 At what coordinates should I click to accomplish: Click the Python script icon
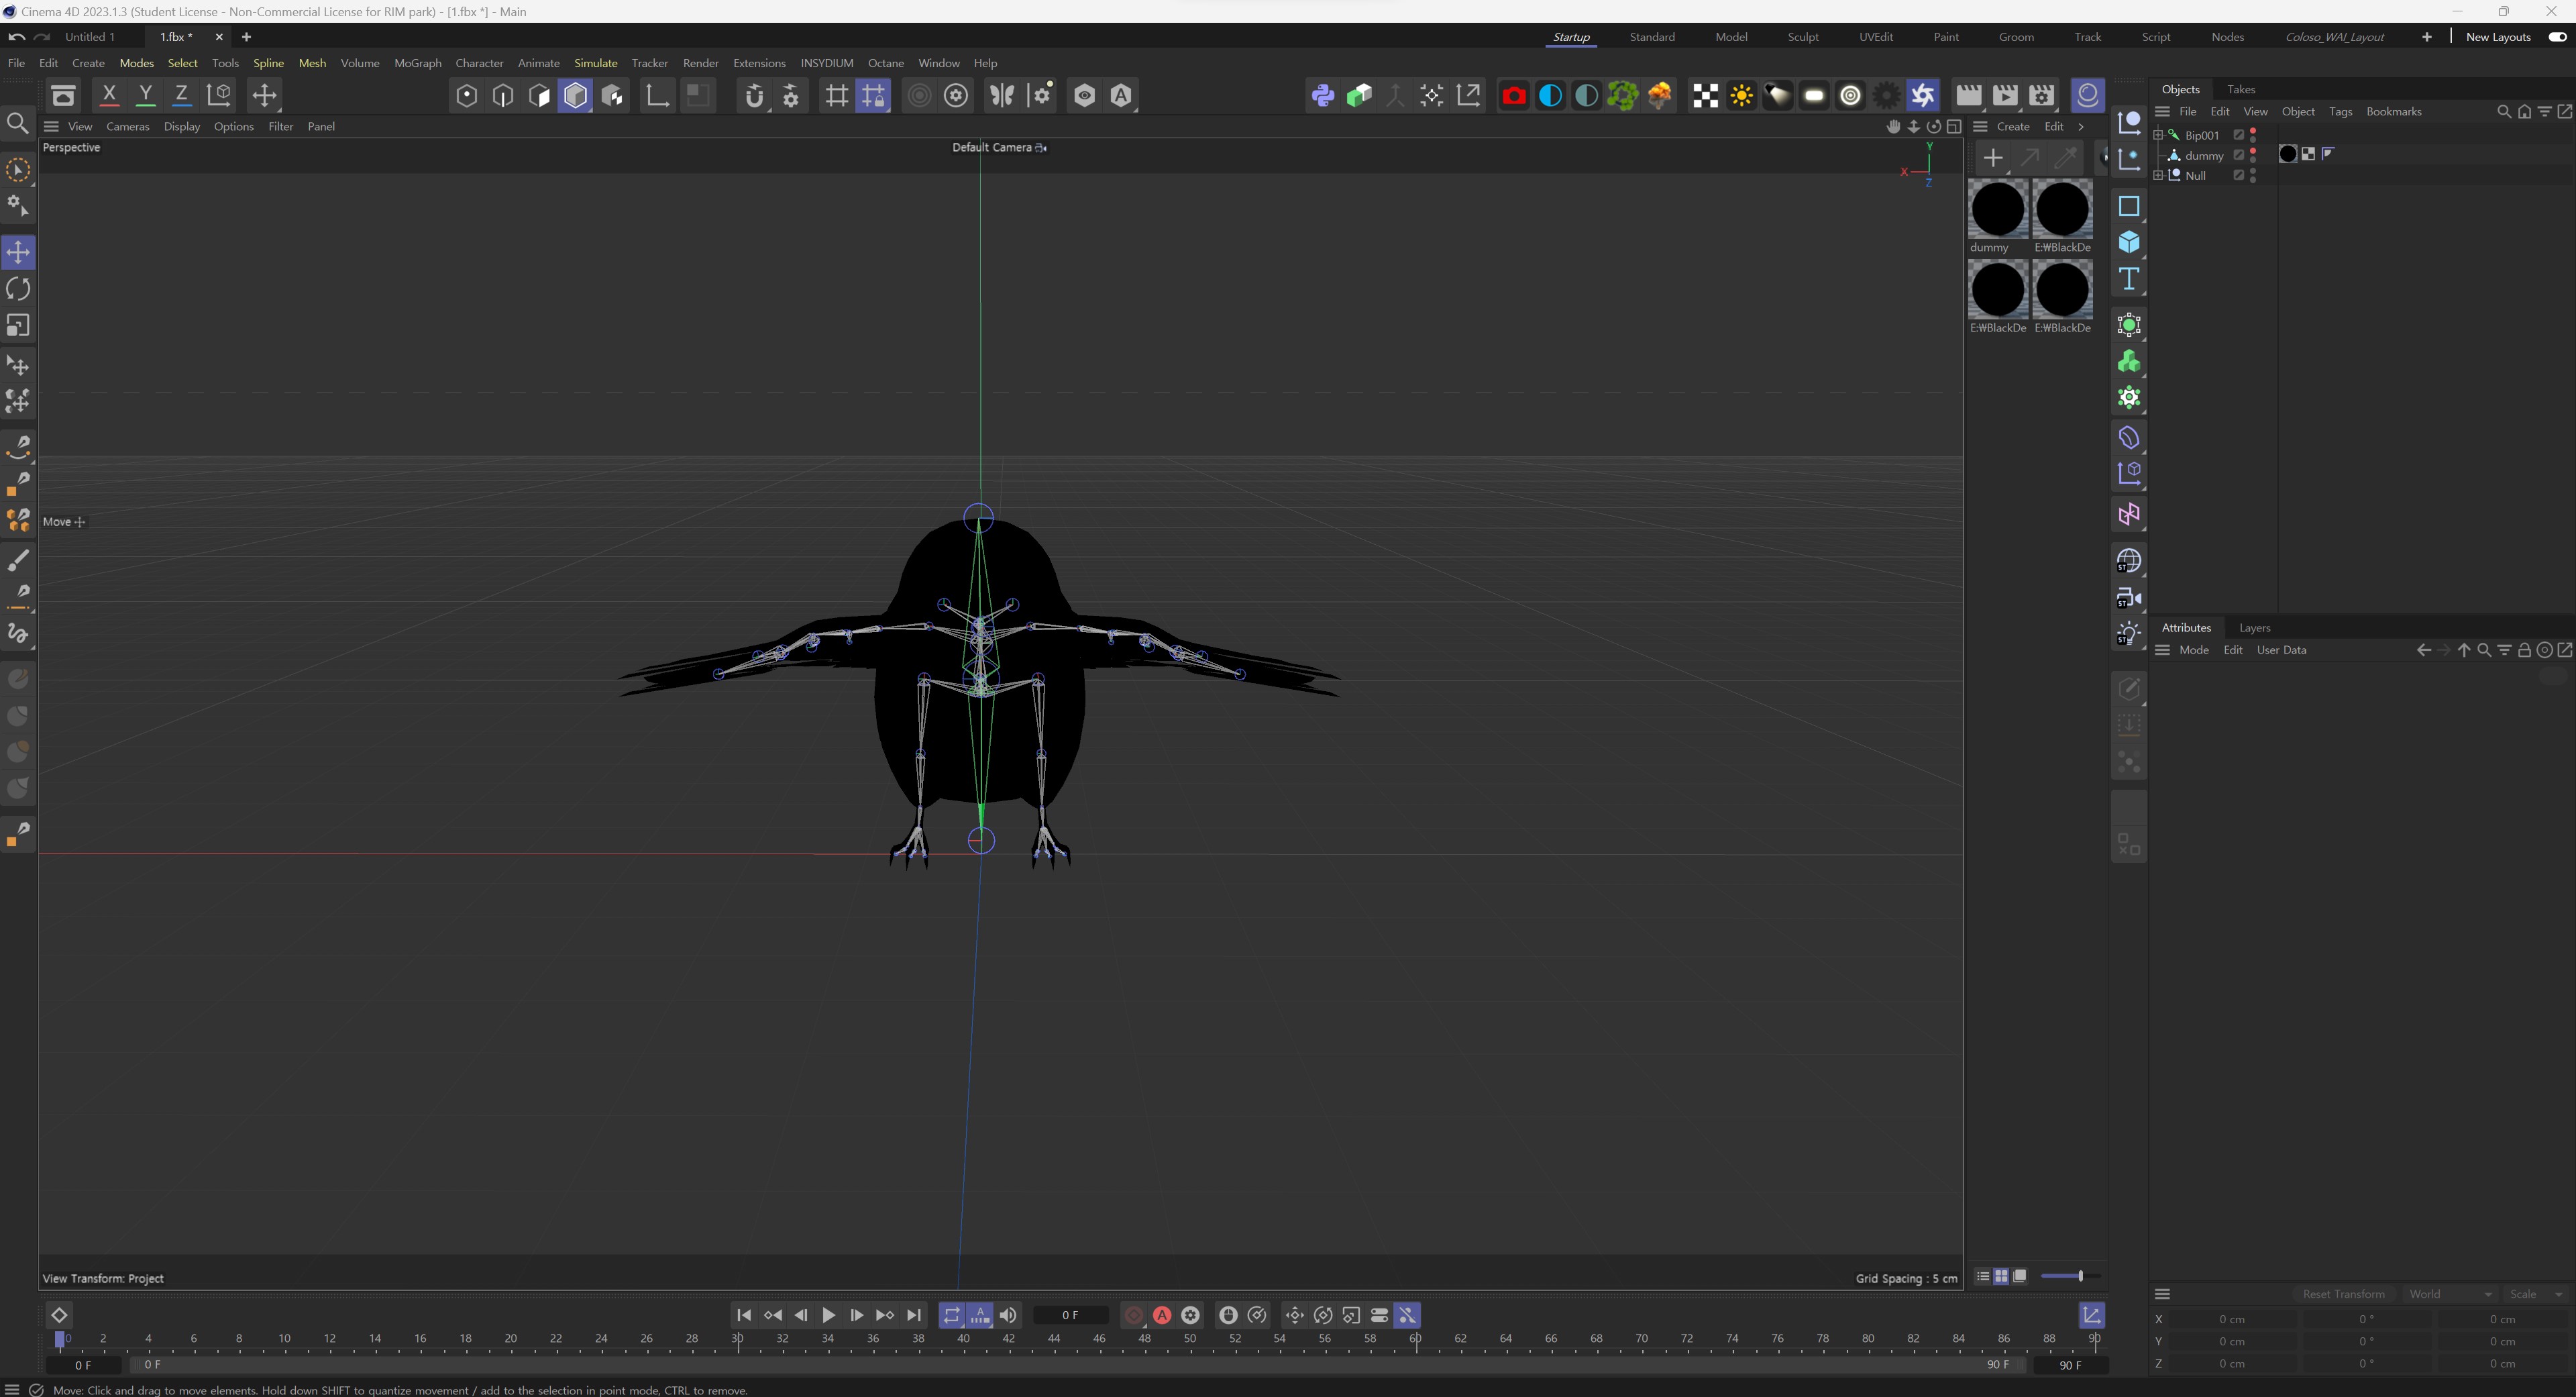(1322, 96)
